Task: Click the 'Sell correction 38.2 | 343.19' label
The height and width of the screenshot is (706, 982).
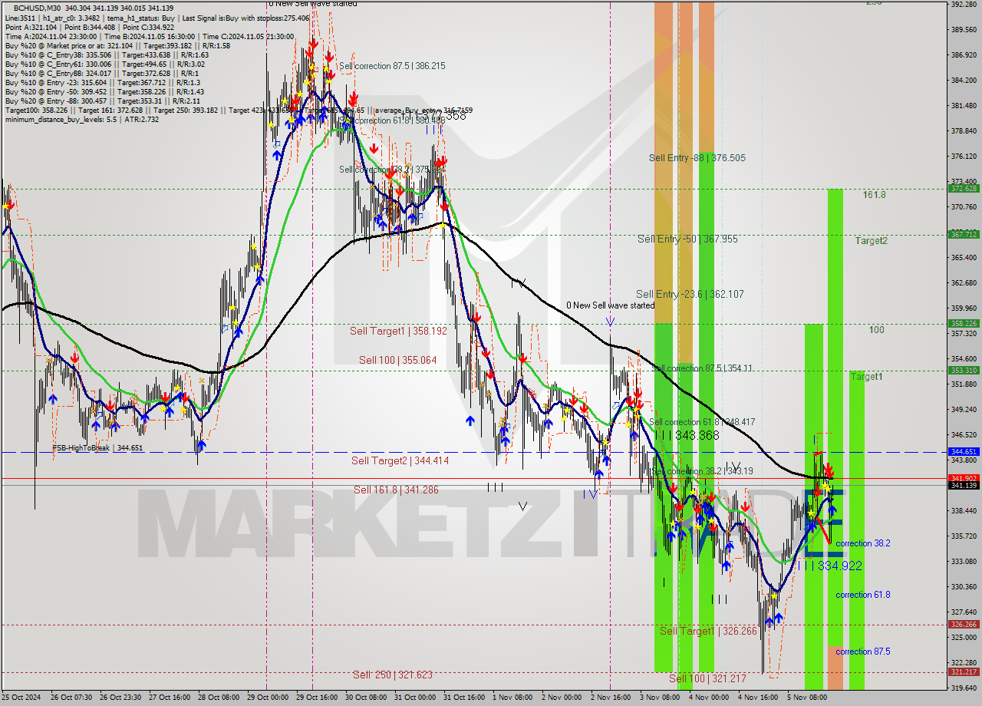Action: coord(702,471)
